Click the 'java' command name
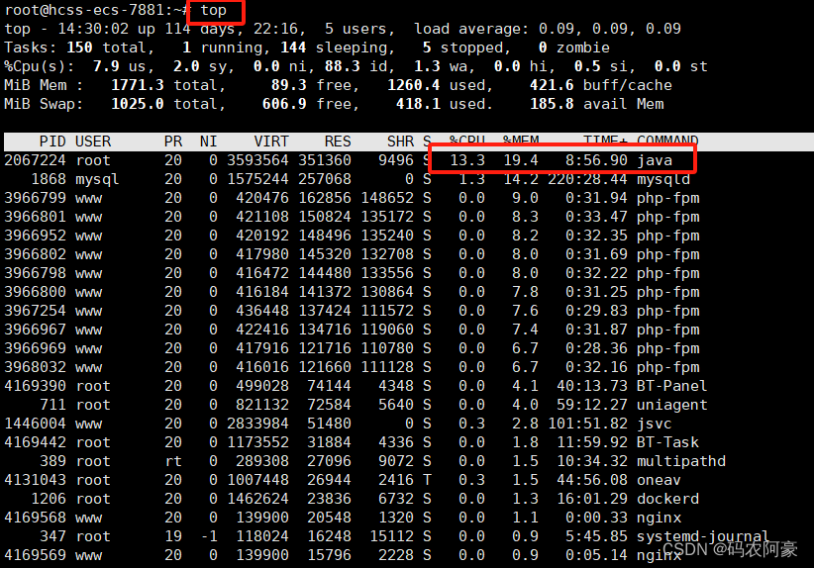The height and width of the screenshot is (568, 814). coord(655,160)
